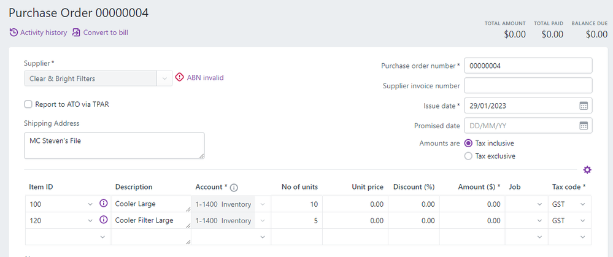Viewport: 613px width, 257px height.
Task: Enable Report to ATO via TPAR
Action: (x=28, y=104)
